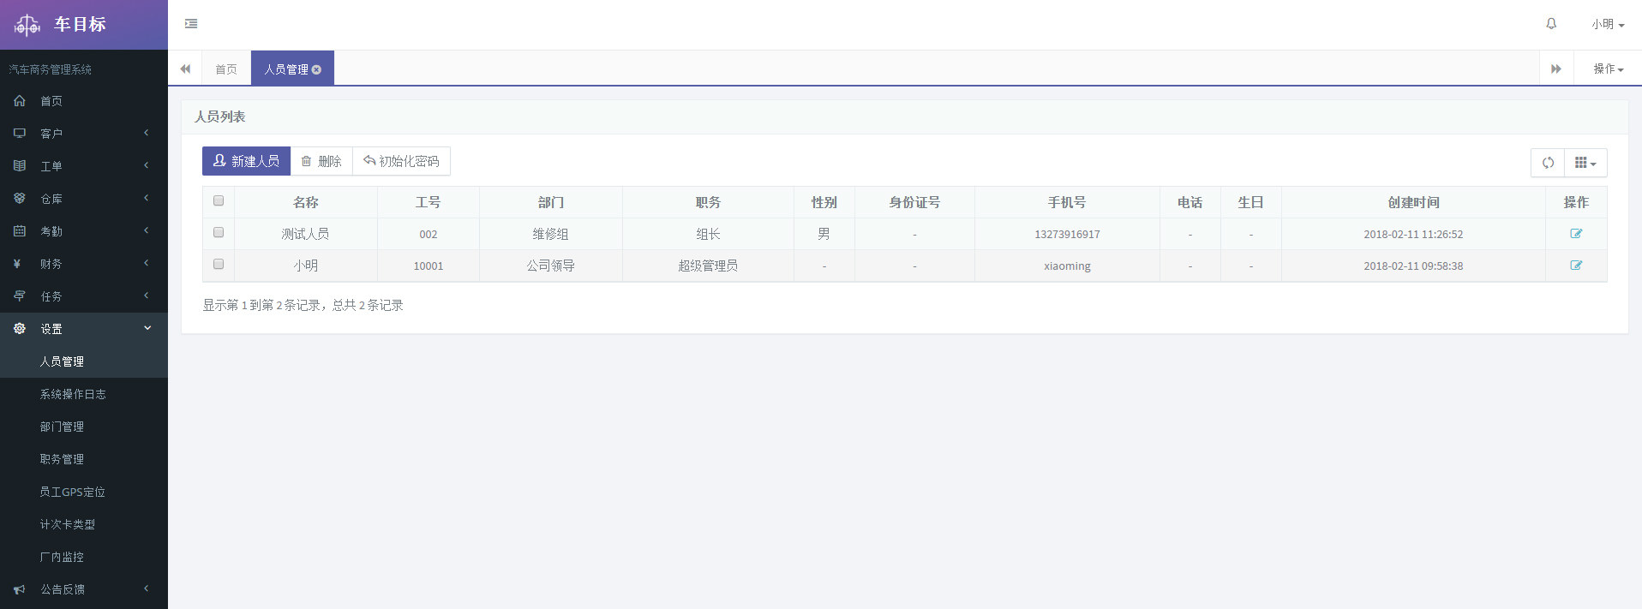
Task: Click the warehouse icon beside 仓库
Action: pyautogui.click(x=20, y=199)
